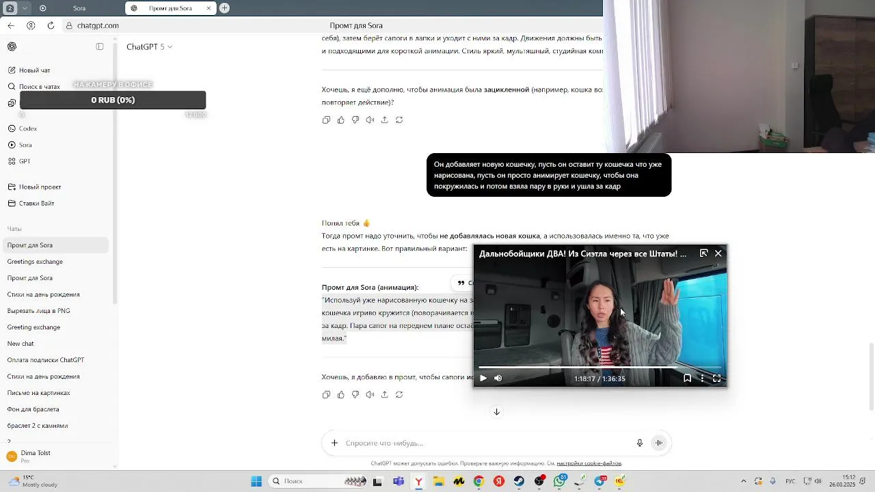The height and width of the screenshot is (492, 875).
Task: Start voice mode from the composer
Action: [x=659, y=443]
